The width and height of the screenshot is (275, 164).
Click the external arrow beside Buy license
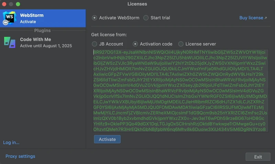pyautogui.click(x=266, y=18)
